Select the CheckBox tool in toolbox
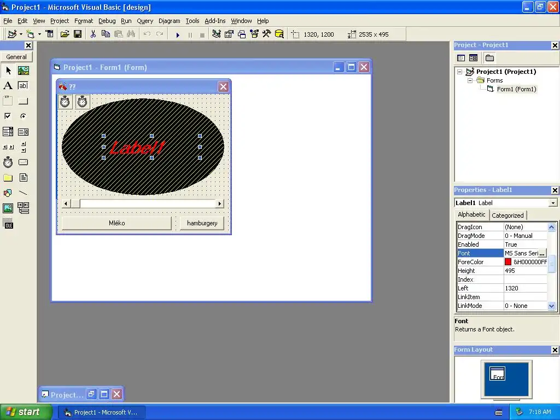 tap(8, 116)
